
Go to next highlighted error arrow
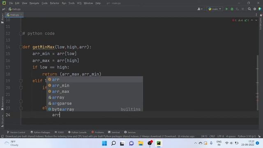click(256, 20)
